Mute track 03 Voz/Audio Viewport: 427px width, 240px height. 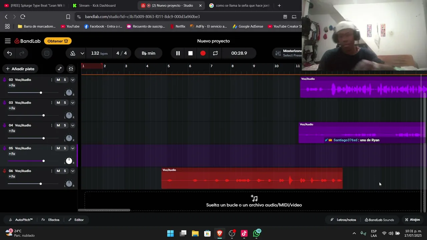point(58,103)
